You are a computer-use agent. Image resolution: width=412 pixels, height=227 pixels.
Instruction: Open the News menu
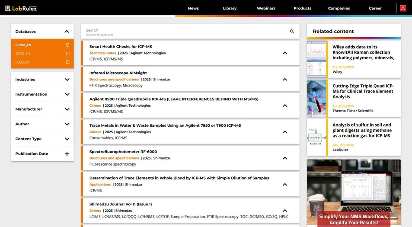(x=193, y=8)
